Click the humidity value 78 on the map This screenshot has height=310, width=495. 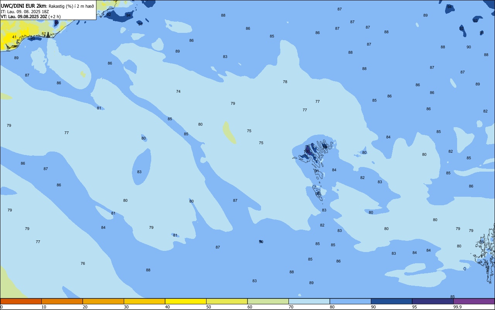[x=285, y=82]
